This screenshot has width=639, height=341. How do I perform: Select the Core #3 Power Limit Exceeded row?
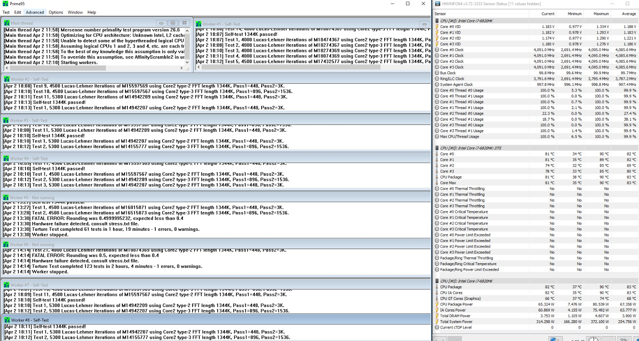[x=536, y=252]
